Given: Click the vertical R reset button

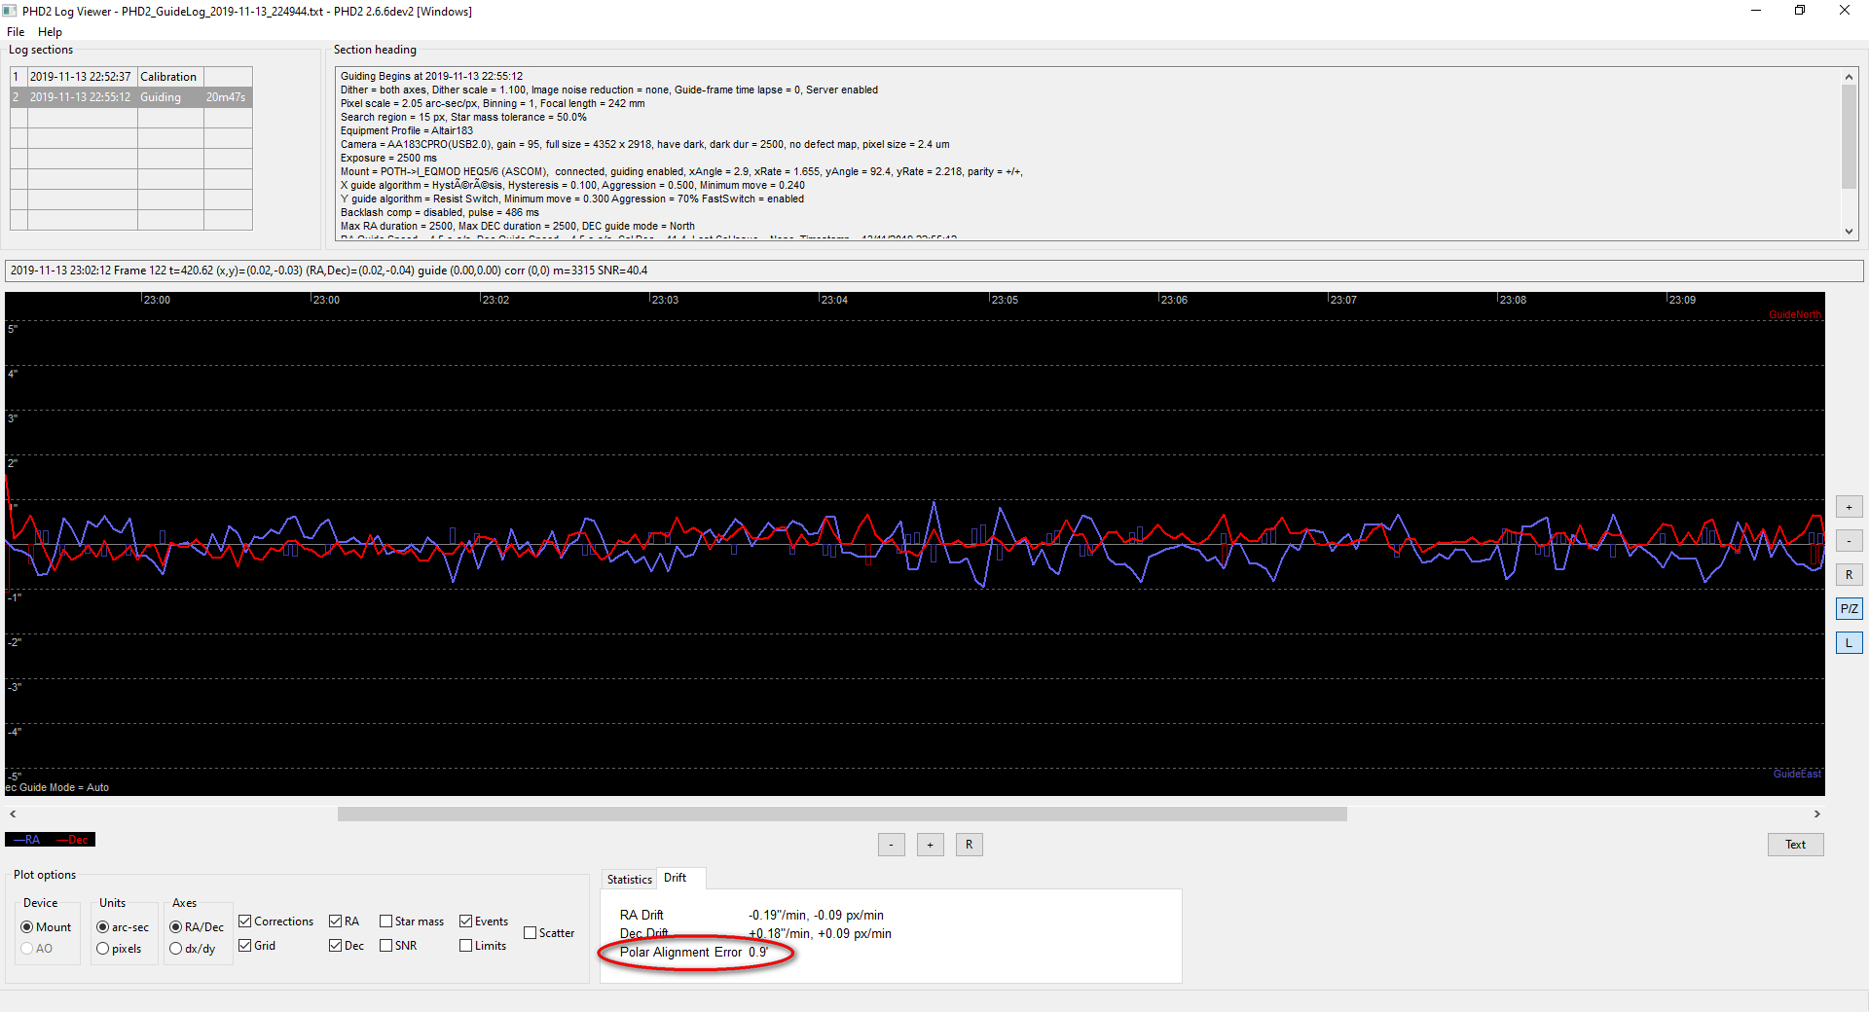Looking at the screenshot, I should point(1849,575).
